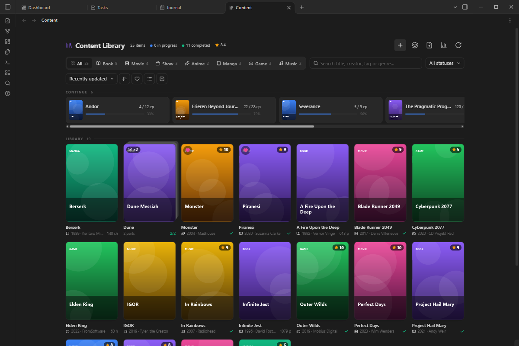This screenshot has height=346, width=519.
Task: Open the Elden Ring cover
Action: point(92,281)
